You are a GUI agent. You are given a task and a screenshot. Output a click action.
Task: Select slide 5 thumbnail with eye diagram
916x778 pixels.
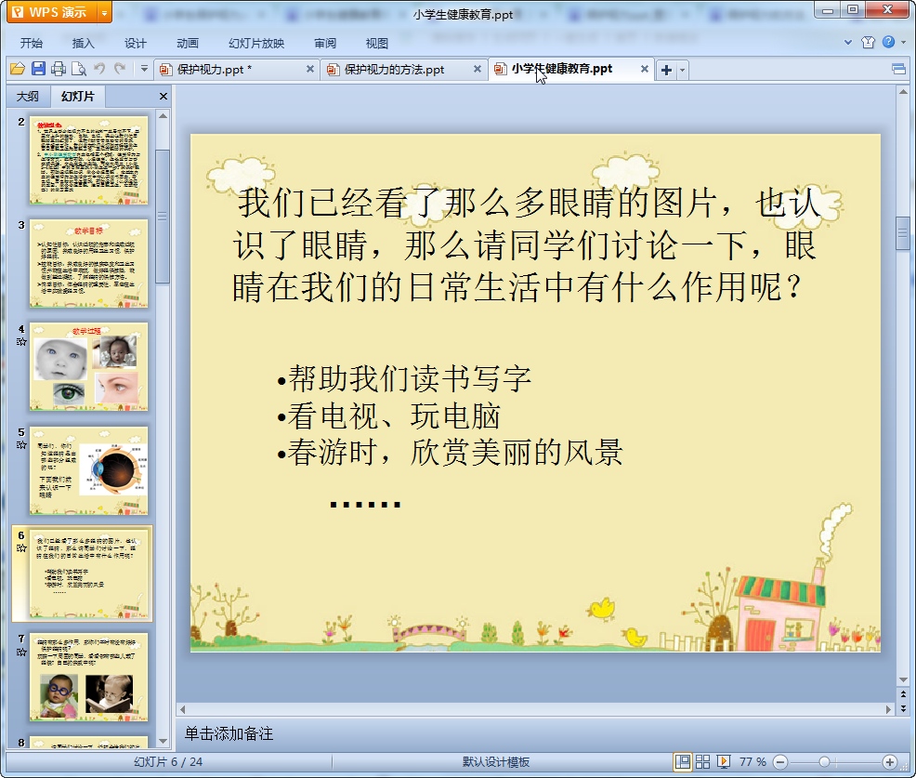(89, 470)
